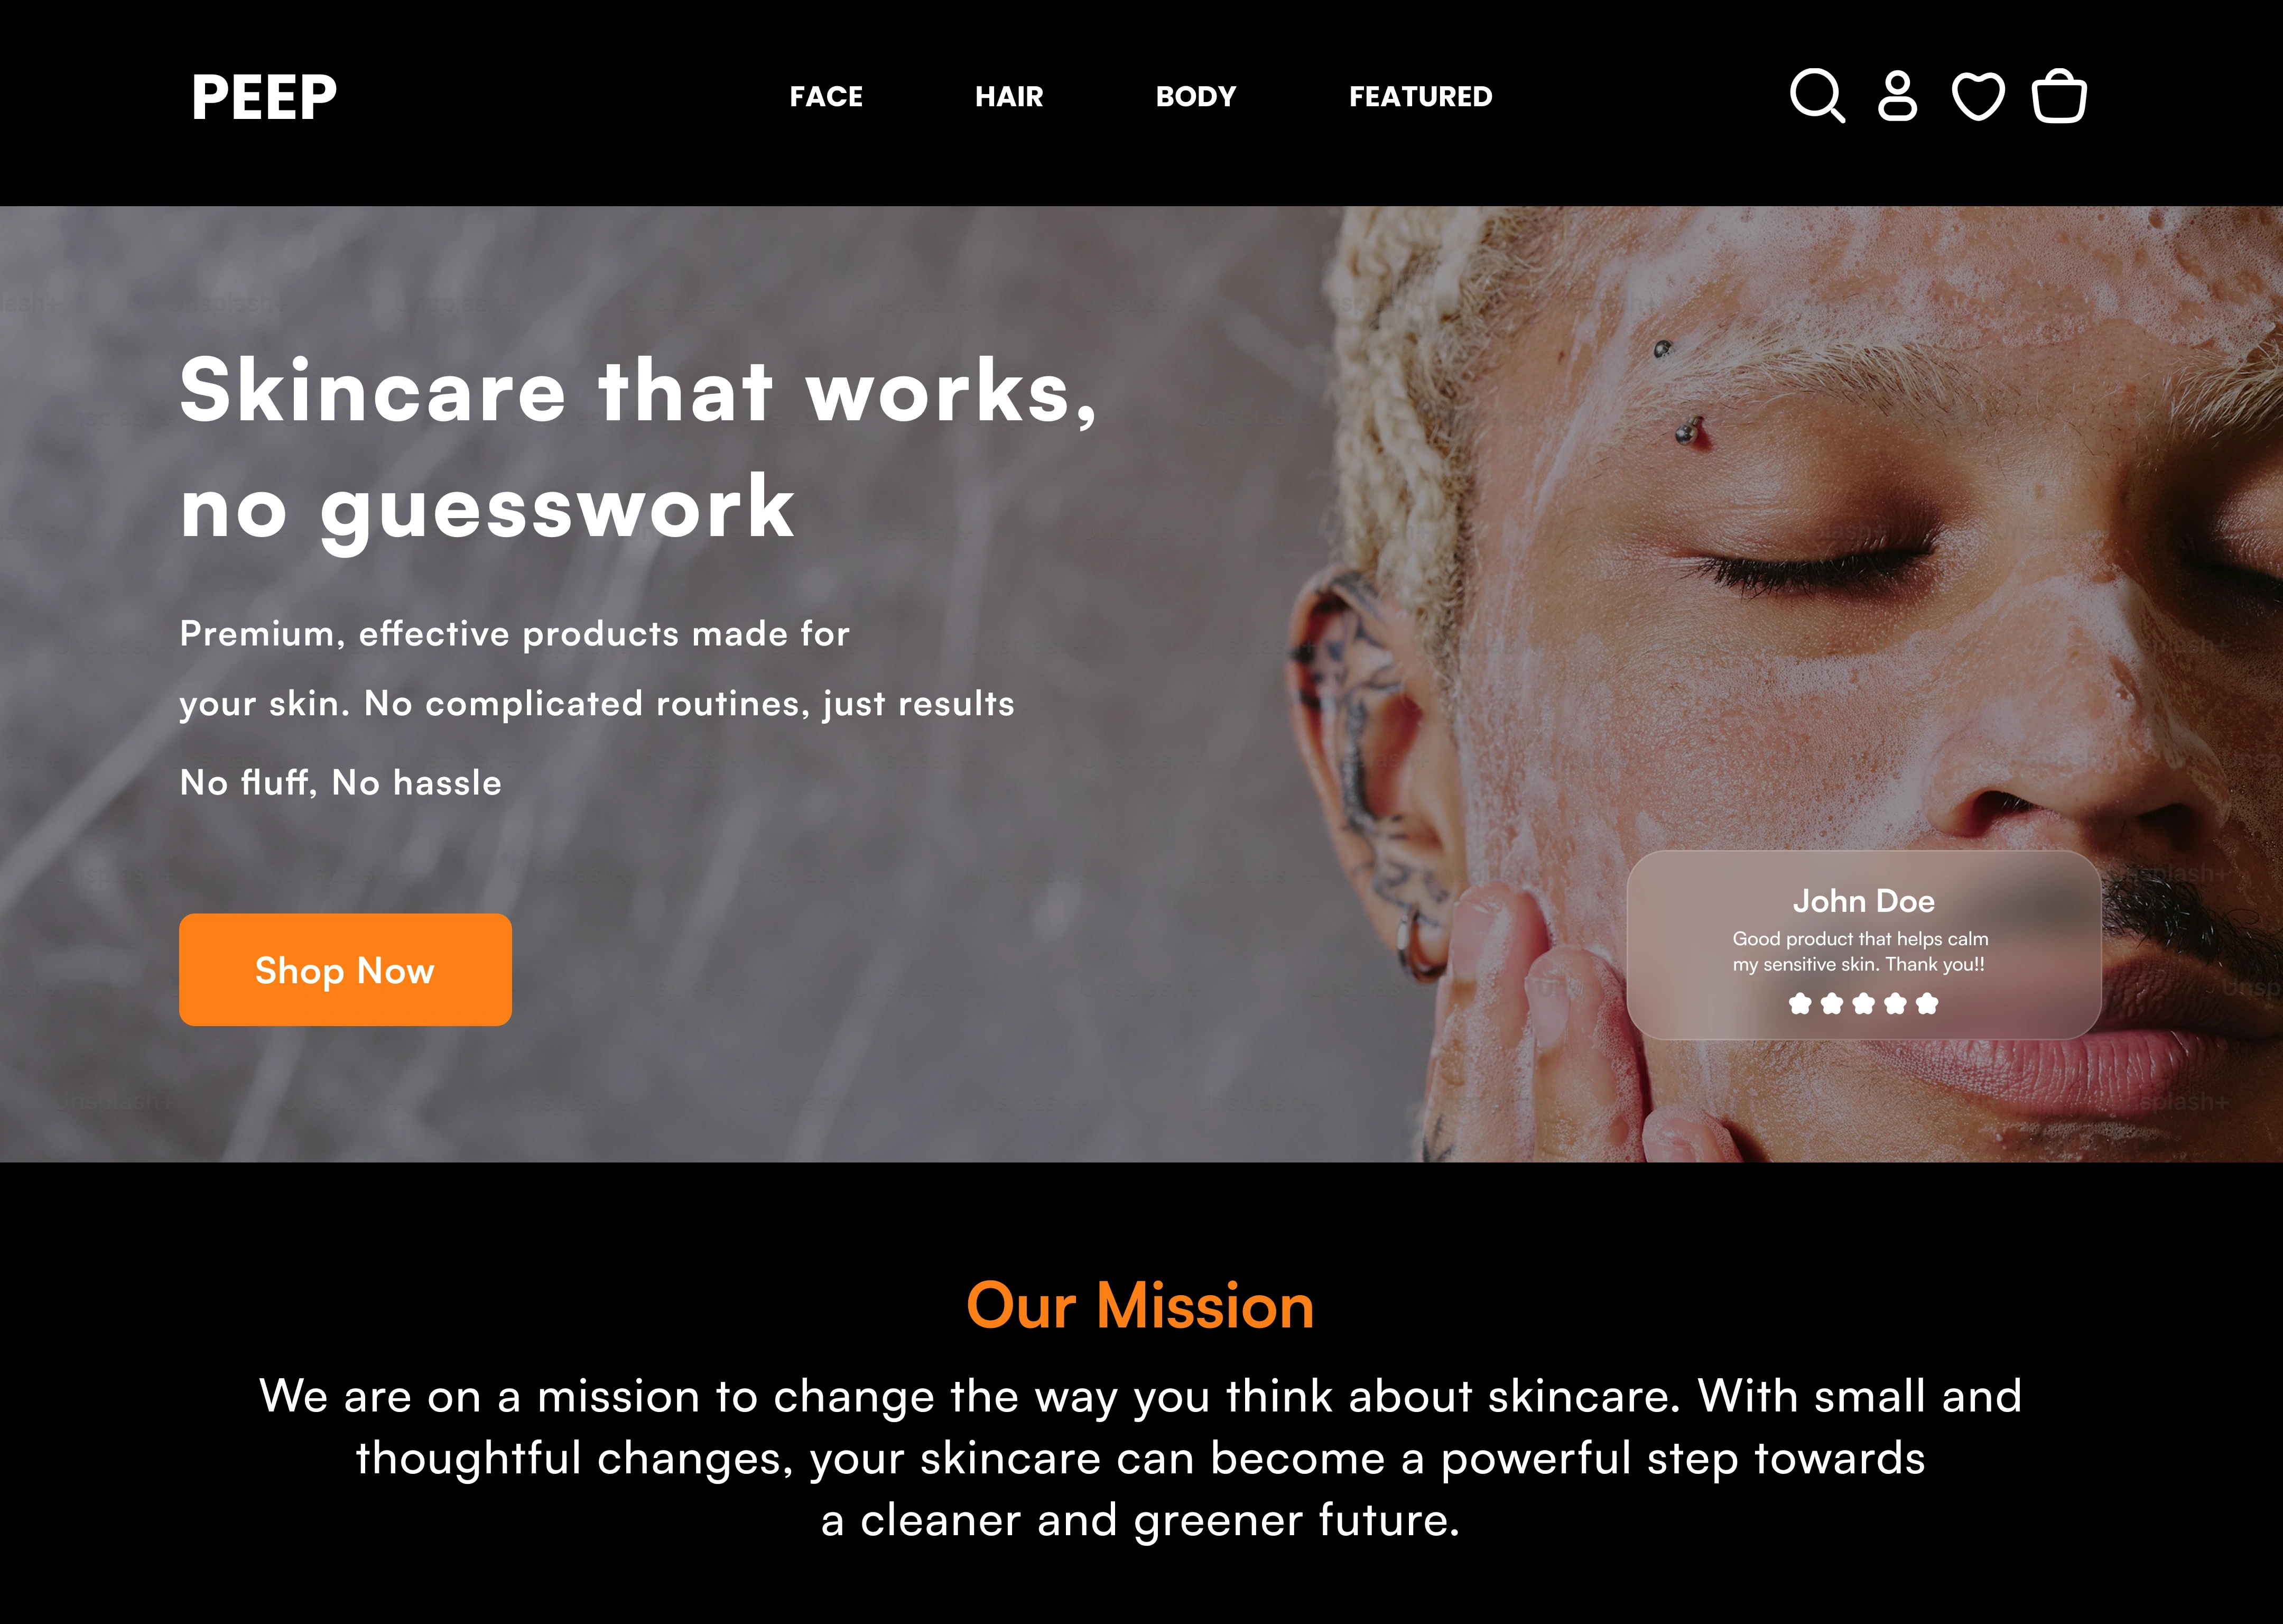The height and width of the screenshot is (1624, 2283).
Task: Select the BODY navigation item
Action: click(x=1195, y=97)
